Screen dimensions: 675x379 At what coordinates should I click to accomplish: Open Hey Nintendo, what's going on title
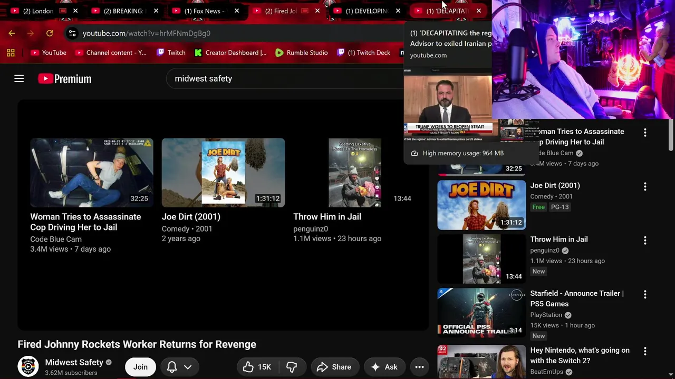[x=580, y=355]
